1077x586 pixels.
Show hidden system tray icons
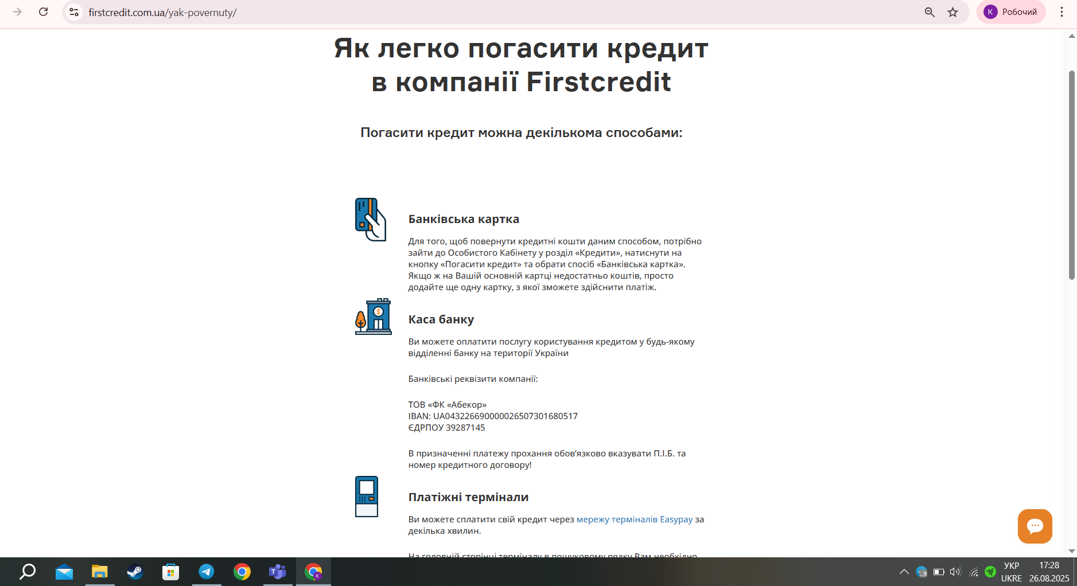coord(904,572)
